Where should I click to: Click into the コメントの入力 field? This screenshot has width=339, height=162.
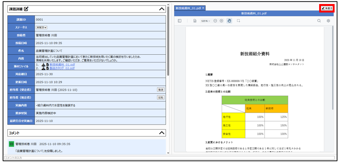pyautogui.click(x=169, y=158)
